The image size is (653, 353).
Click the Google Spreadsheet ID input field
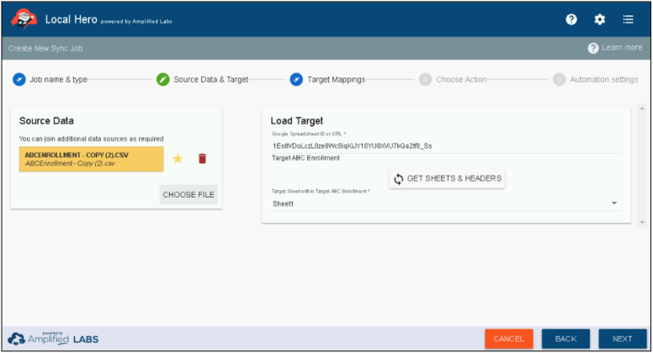[446, 146]
